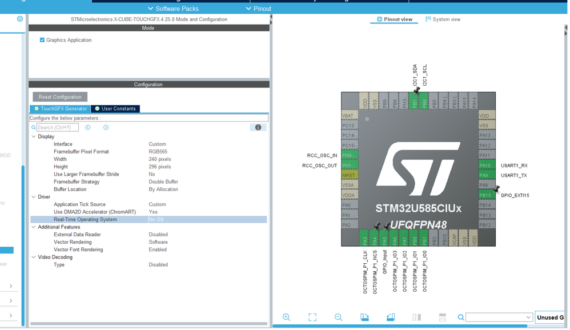Click the Reset Configuration button
The image size is (570, 330).
point(60,97)
